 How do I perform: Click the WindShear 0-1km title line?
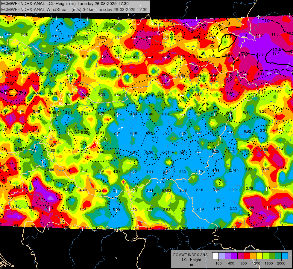(74, 10)
